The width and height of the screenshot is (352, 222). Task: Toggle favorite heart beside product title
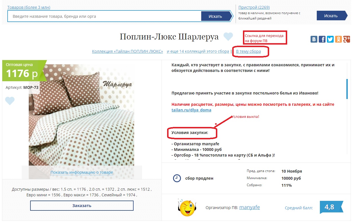[228, 37]
